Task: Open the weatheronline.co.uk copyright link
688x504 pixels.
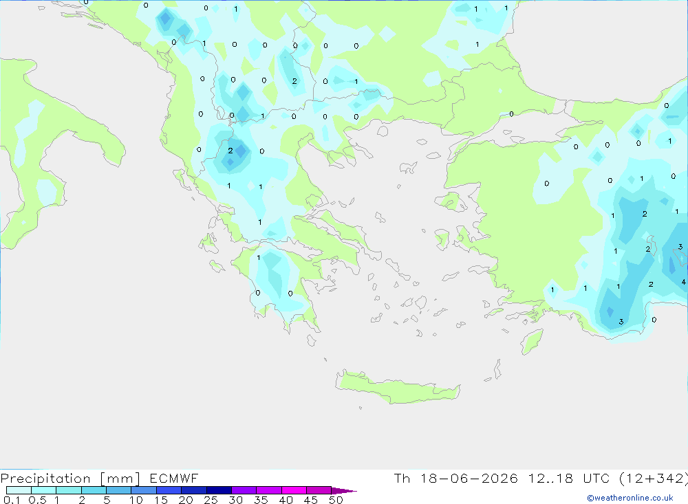Action: (x=630, y=498)
